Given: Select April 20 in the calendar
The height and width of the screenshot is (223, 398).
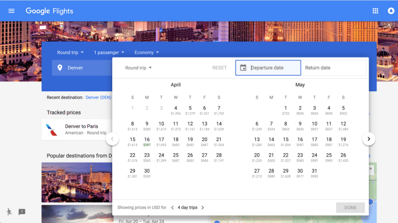Looking at the screenshot, I should coord(205,142).
